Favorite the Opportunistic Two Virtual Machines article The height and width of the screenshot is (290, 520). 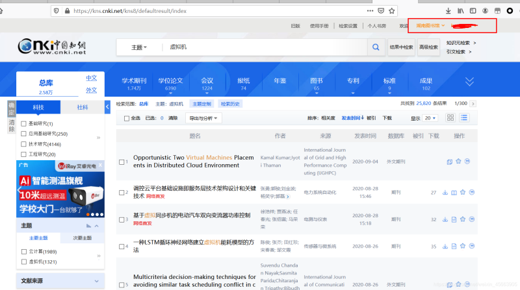coord(458,162)
